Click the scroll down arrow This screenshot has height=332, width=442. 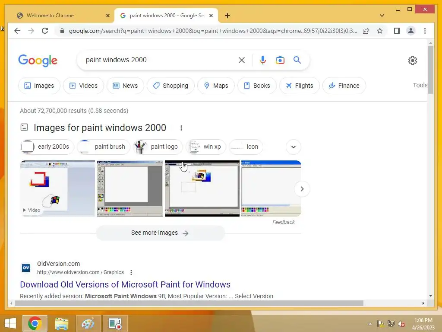tap(430, 296)
